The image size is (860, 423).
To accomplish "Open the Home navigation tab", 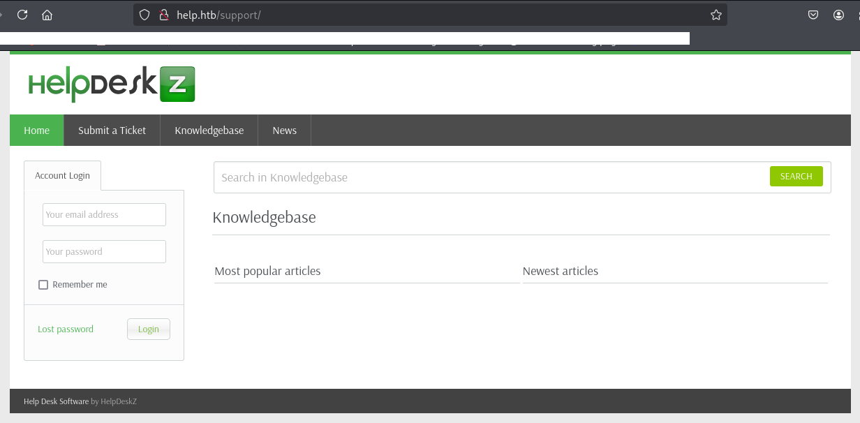I will click(x=37, y=131).
